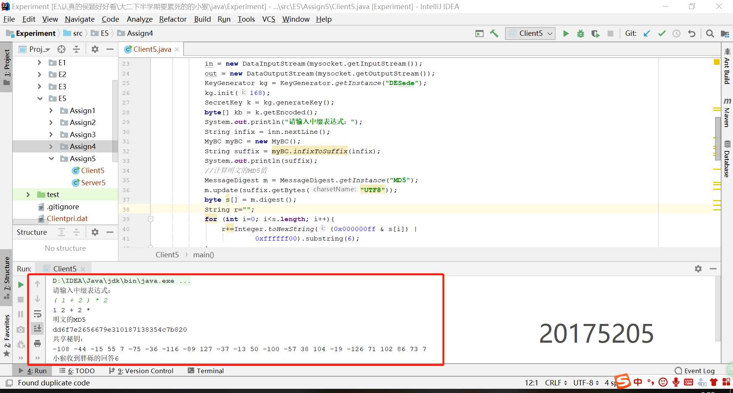Open the Analyze menu
The width and height of the screenshot is (733, 393).
[139, 19]
